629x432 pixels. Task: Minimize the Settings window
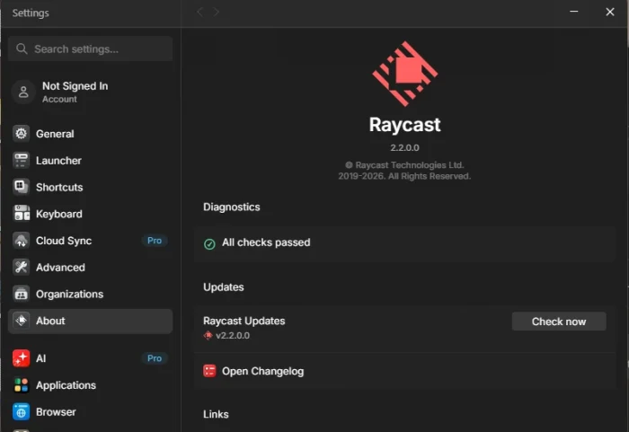[574, 12]
